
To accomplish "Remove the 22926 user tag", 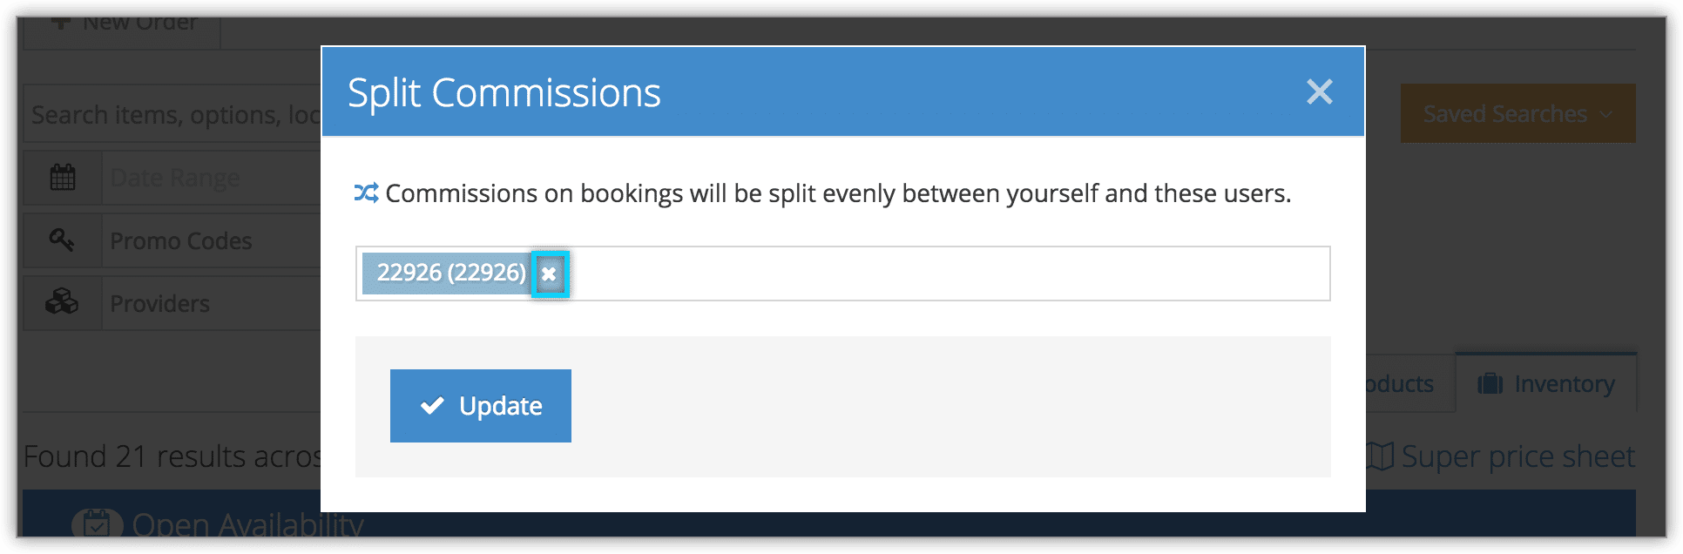I will coord(550,274).
